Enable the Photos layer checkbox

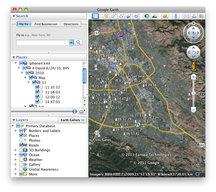click(21, 140)
